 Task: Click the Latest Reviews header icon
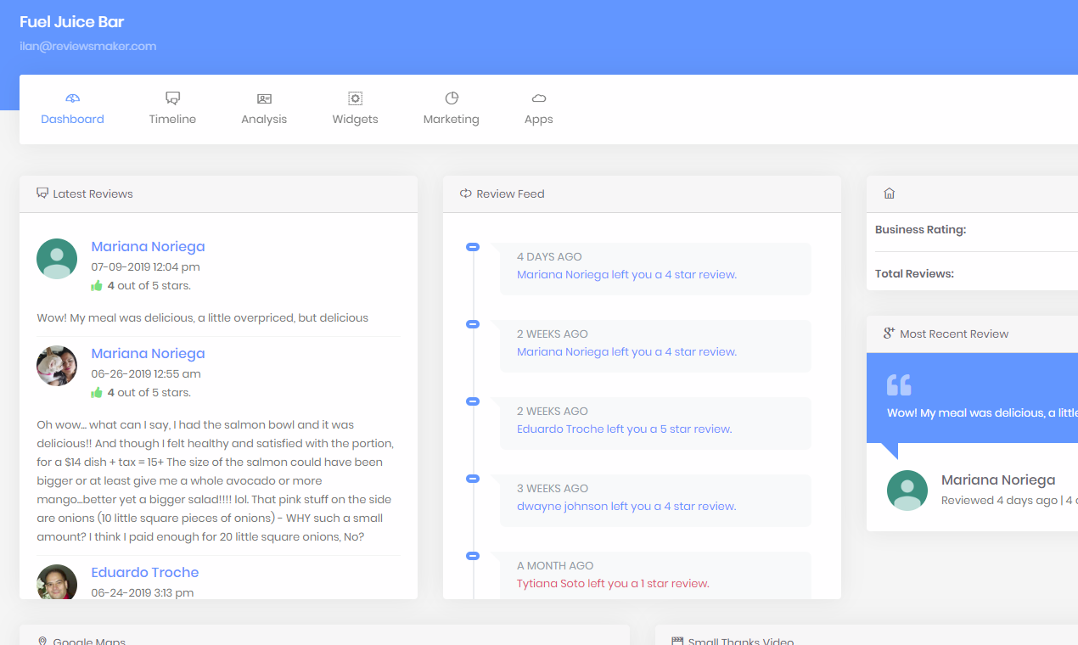(x=42, y=193)
